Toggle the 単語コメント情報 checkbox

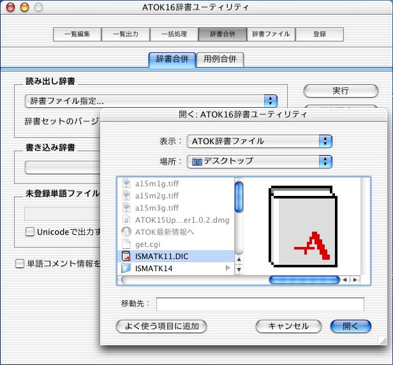pos(20,264)
